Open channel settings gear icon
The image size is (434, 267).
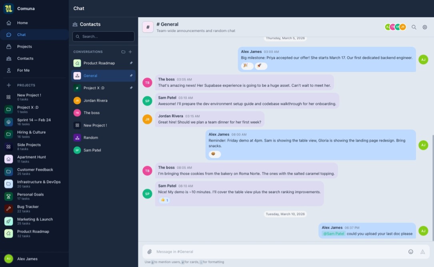click(425, 27)
